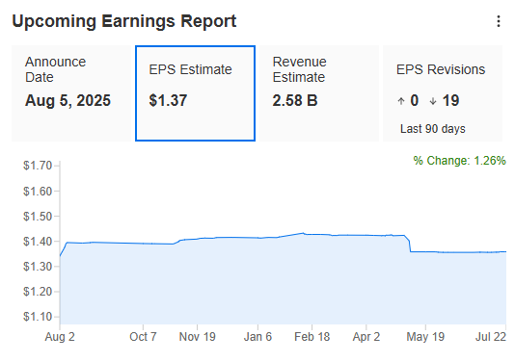Click the chart line drop near May
This screenshot has height=362, width=515.
[409, 245]
